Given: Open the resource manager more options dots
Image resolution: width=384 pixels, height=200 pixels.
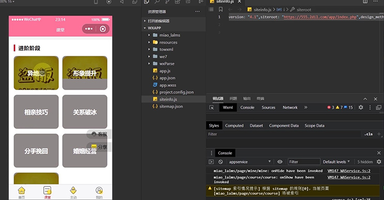Looking at the screenshot, I should coord(197,12).
